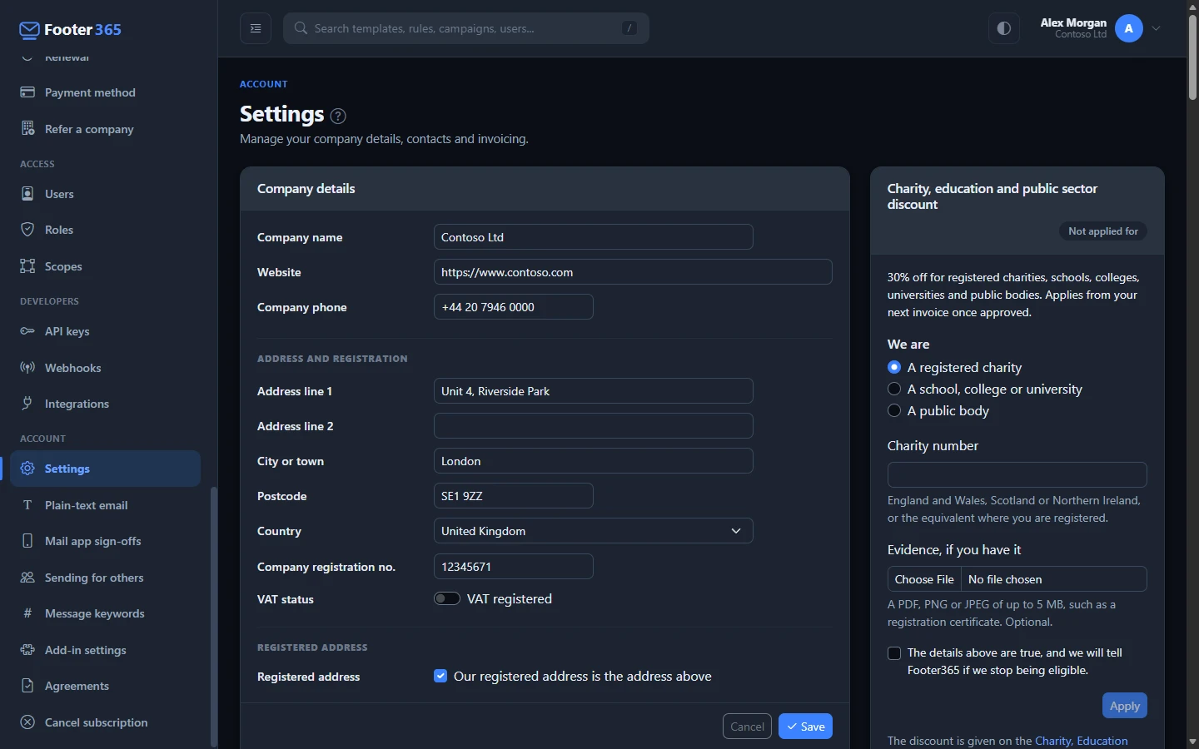1199x749 pixels.
Task: Click the Charity number field
Action: 1017,475
